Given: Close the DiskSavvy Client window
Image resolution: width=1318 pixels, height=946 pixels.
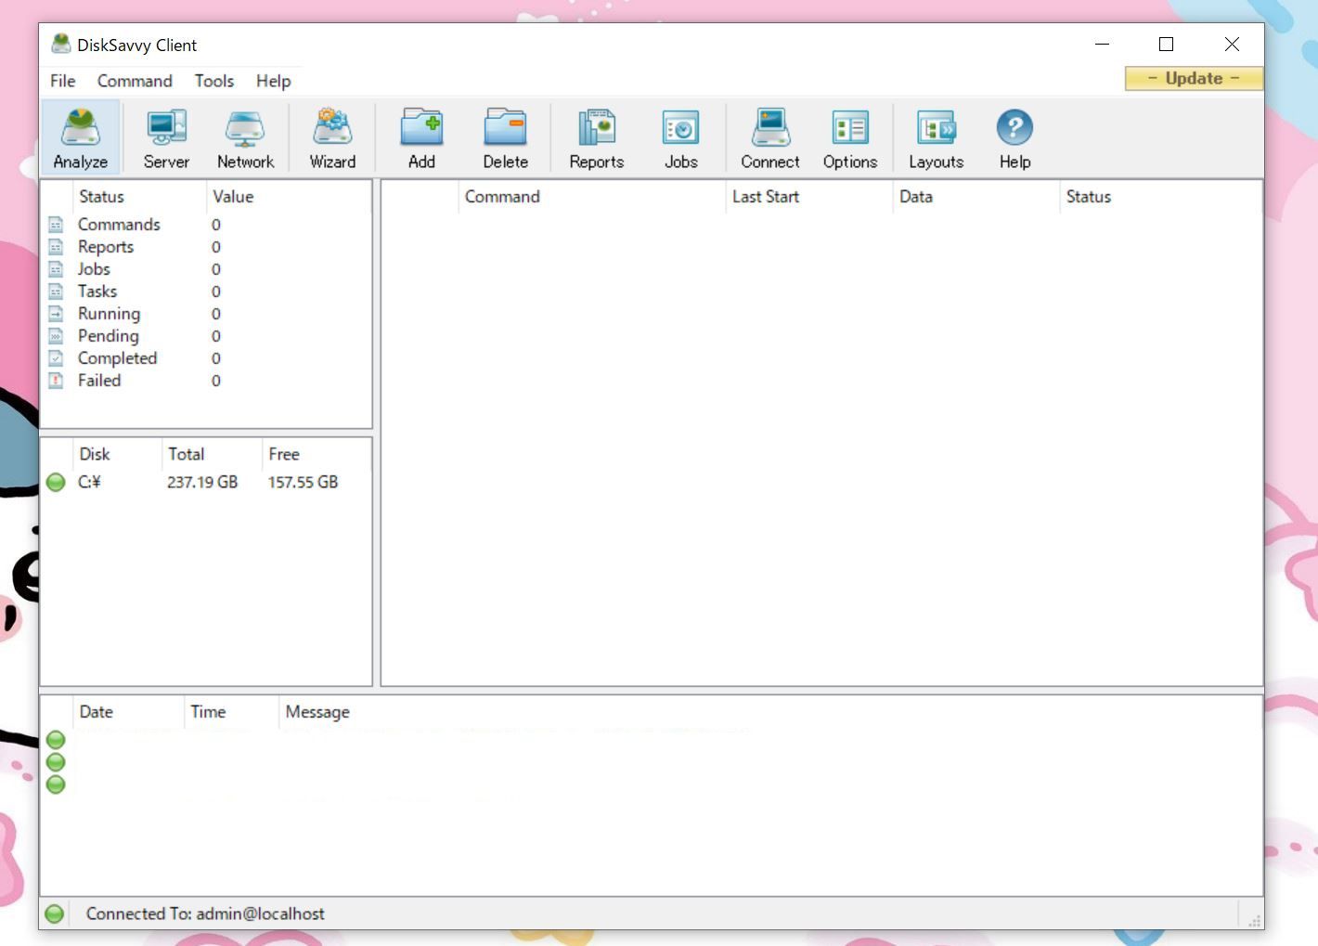Looking at the screenshot, I should click(x=1232, y=44).
